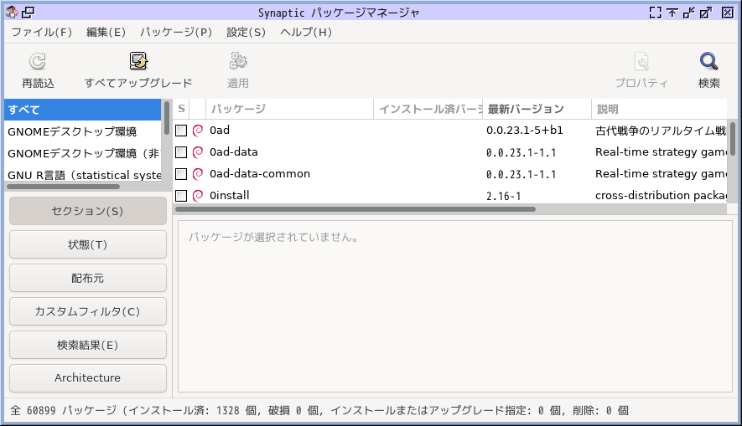This screenshot has height=426, width=742.
Task: Click section list vertical scrollbar
Action: (x=167, y=118)
